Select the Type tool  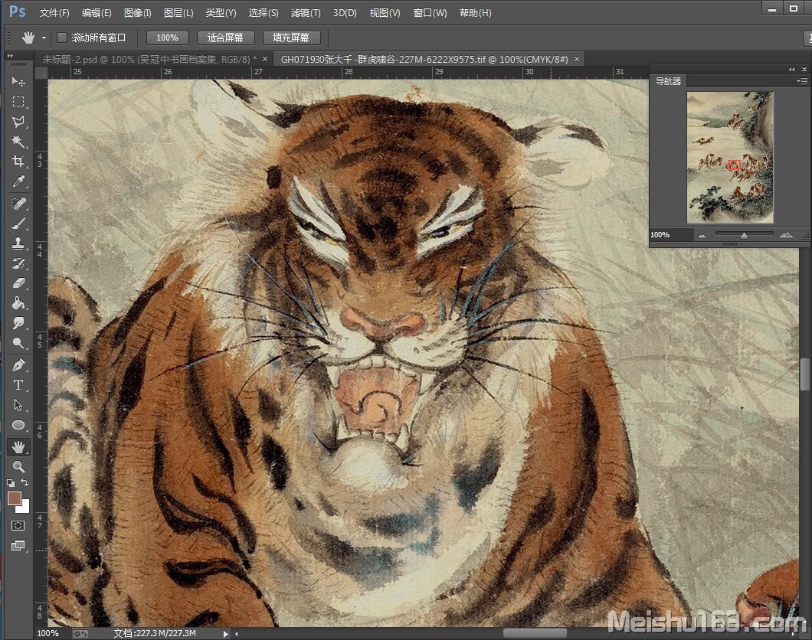click(x=18, y=385)
